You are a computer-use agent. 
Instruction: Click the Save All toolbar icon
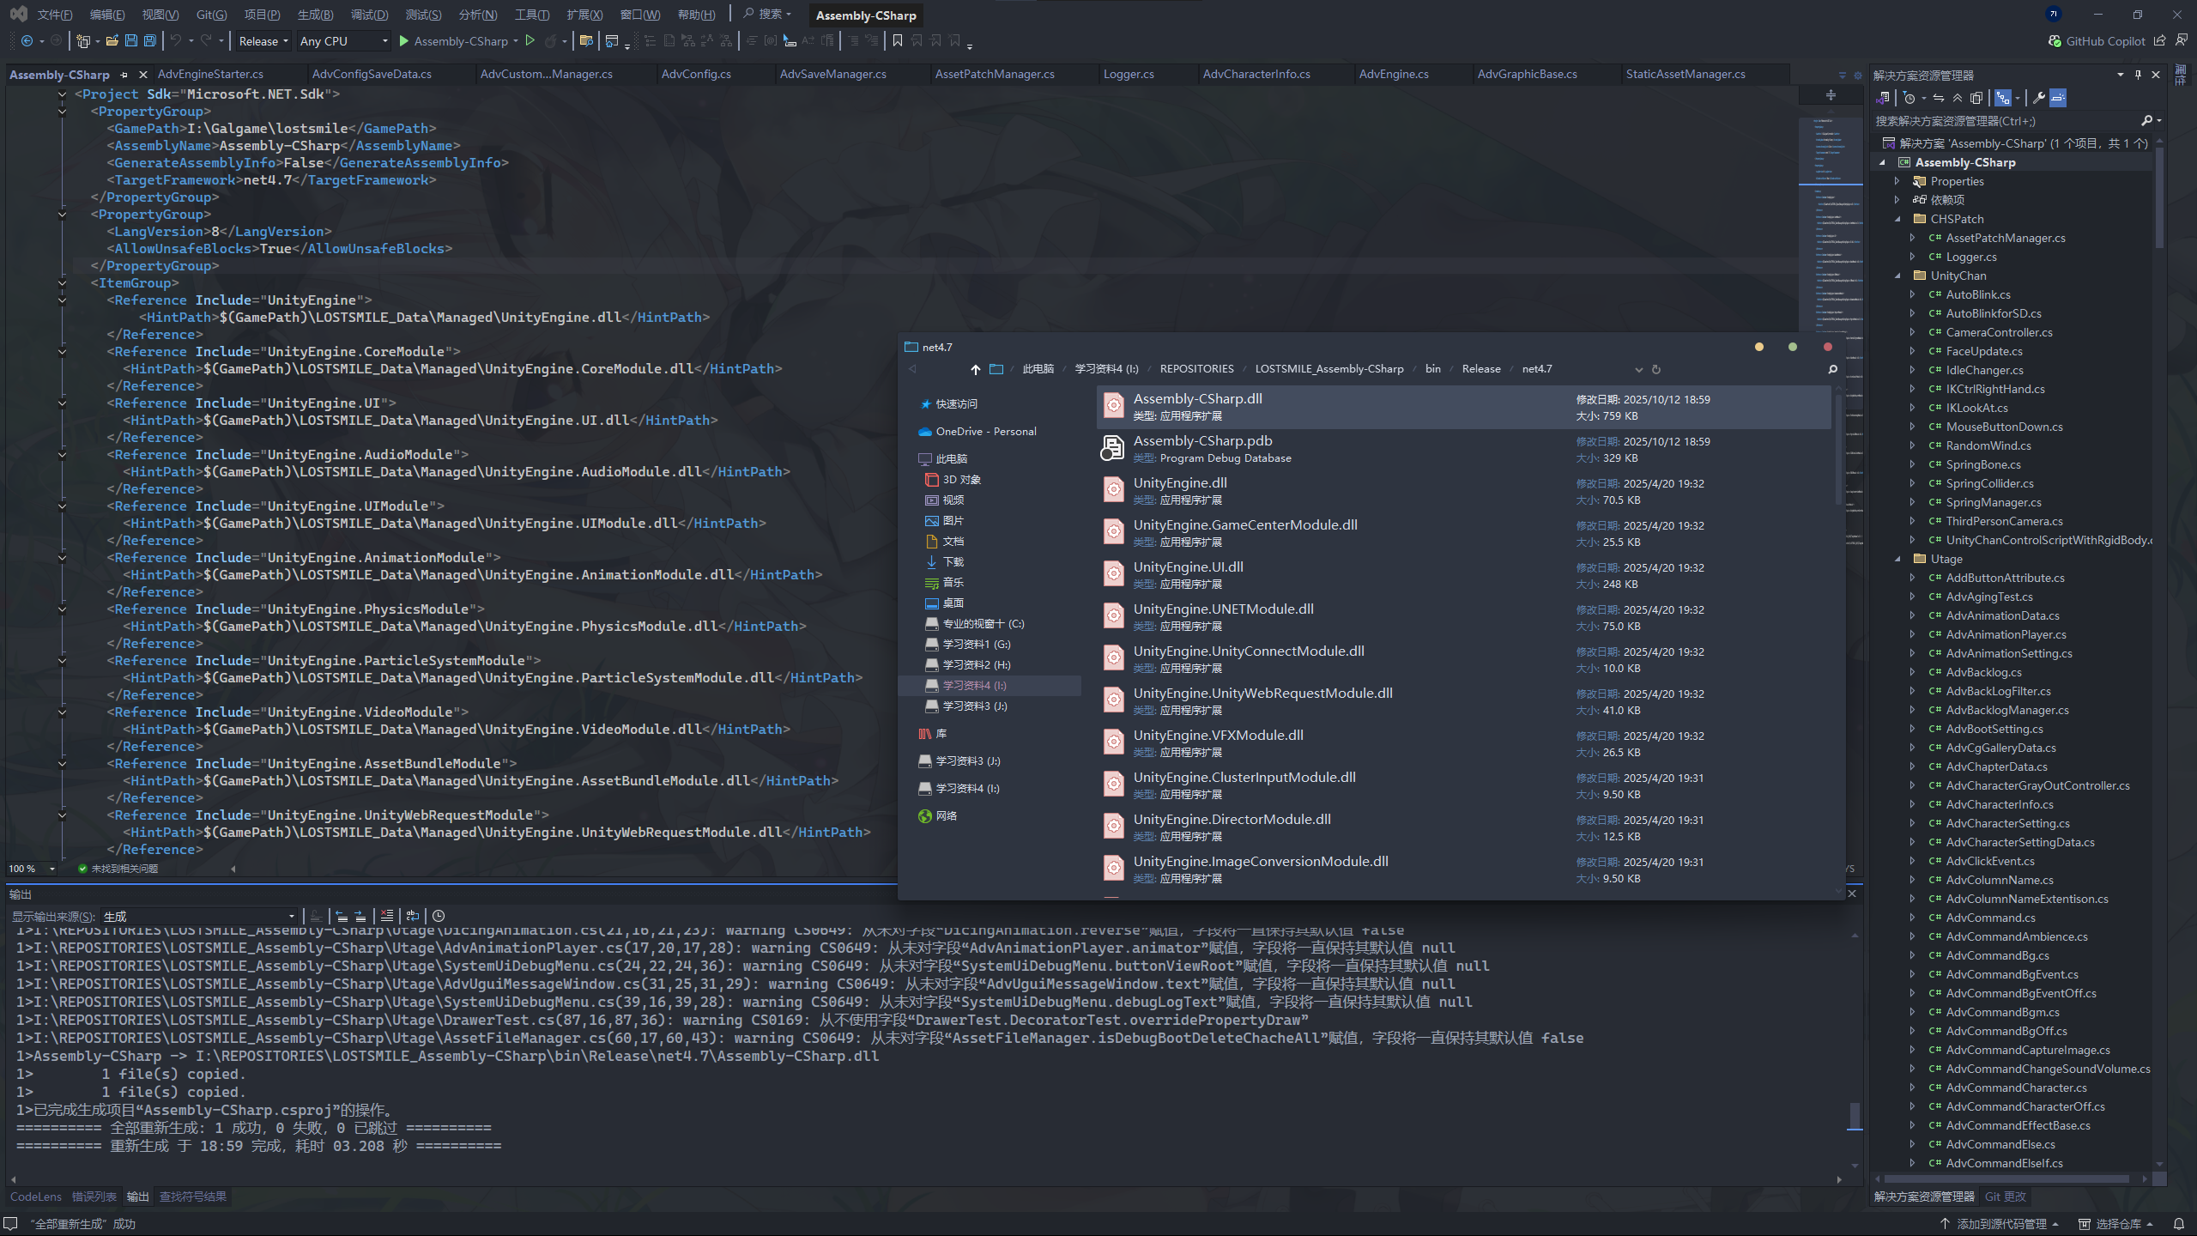(x=150, y=40)
